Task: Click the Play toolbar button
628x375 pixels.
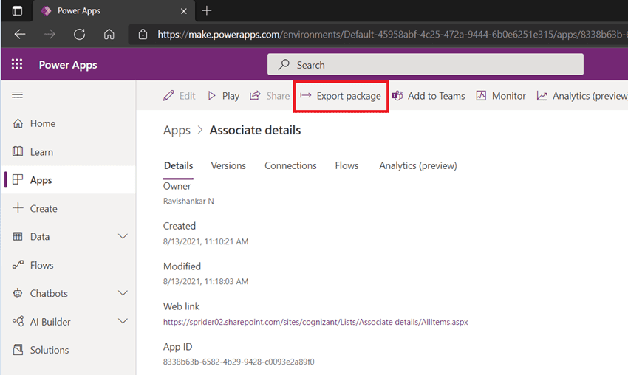Action: point(223,96)
